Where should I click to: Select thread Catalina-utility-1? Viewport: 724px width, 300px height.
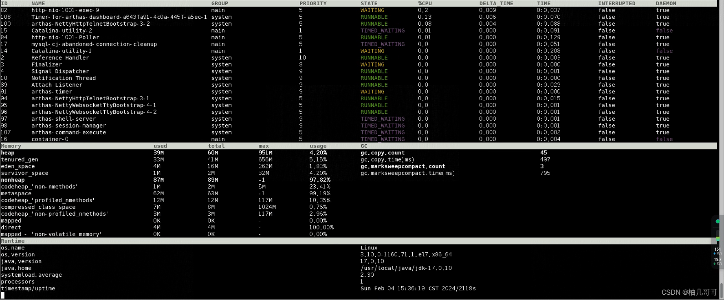click(x=62, y=51)
